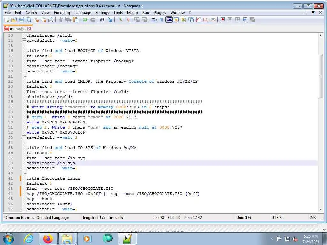Open the Windows Start button

[x=9, y=239]
